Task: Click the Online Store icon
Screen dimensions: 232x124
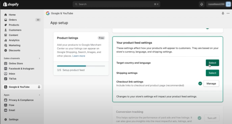Action: pyautogui.click(x=6, y=64)
